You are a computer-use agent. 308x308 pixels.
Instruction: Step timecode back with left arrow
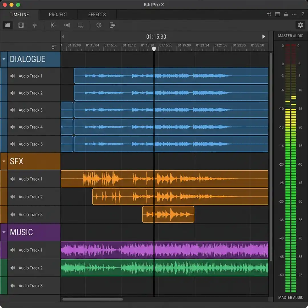63,37
